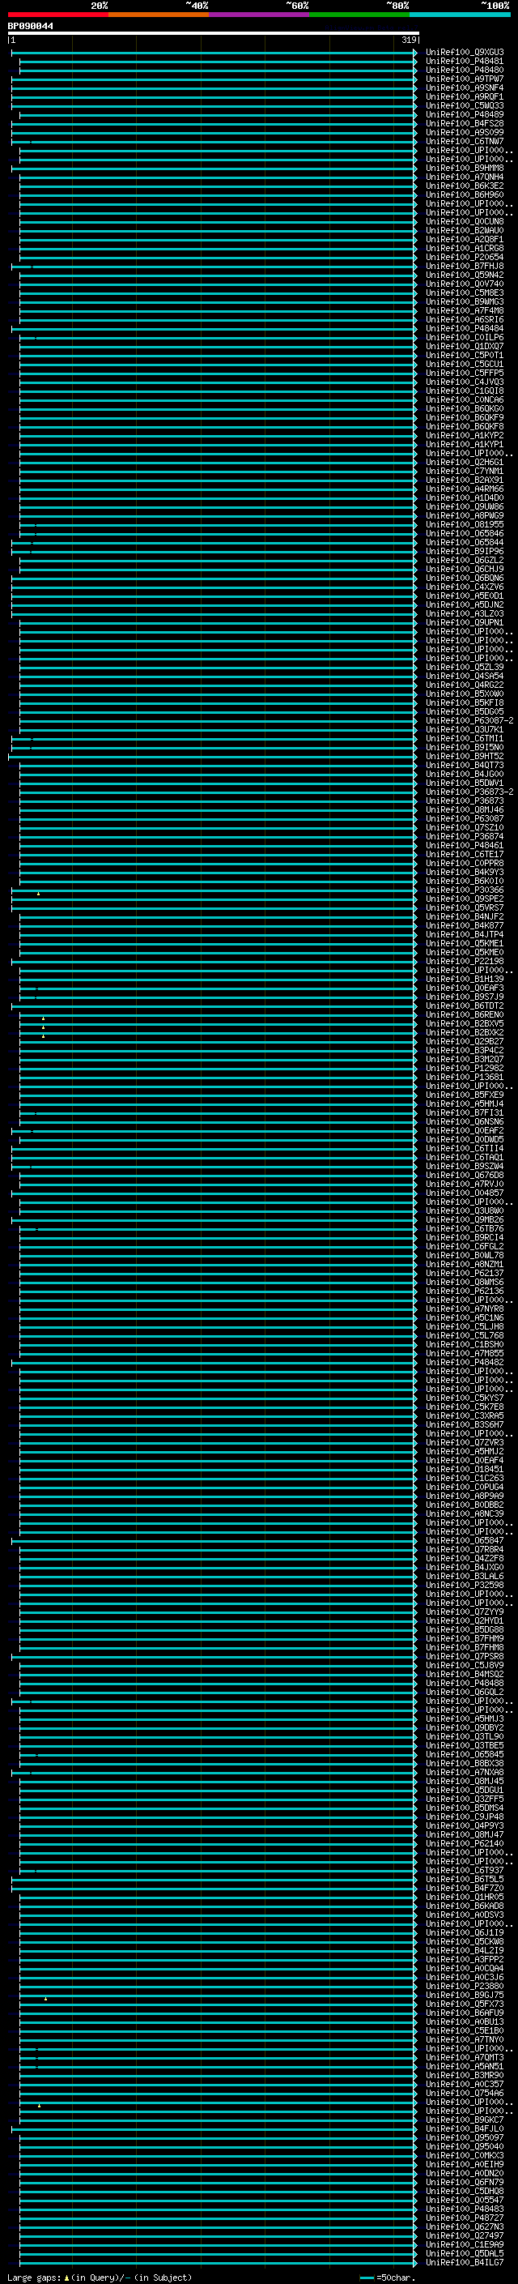The height and width of the screenshot is (2284, 518).
Task: Select label UniRef100_B6K3E2
Action: pyautogui.click(x=465, y=186)
